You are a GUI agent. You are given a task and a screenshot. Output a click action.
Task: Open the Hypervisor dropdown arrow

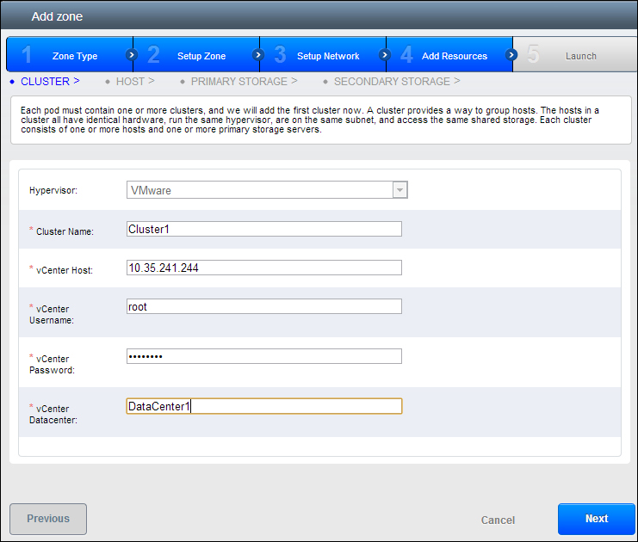coord(400,190)
